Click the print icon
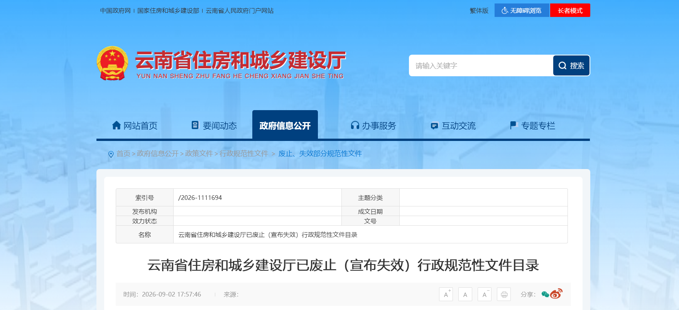The height and width of the screenshot is (310, 679). coord(504,294)
